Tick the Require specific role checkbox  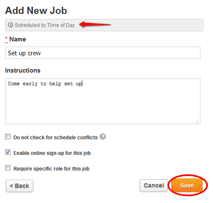[8, 168]
